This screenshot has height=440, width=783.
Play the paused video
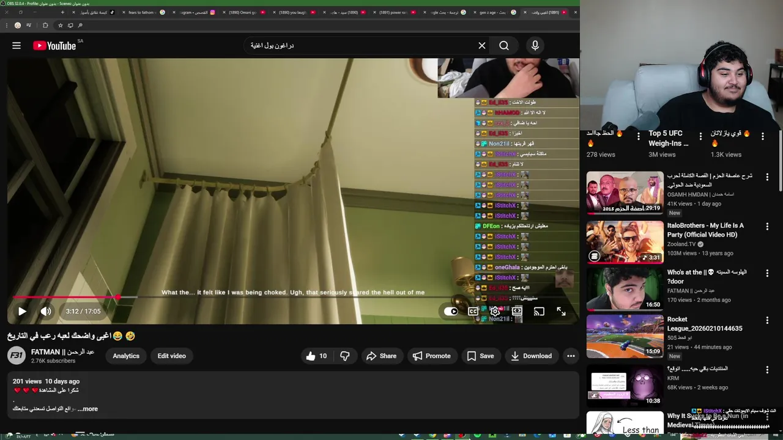22,311
